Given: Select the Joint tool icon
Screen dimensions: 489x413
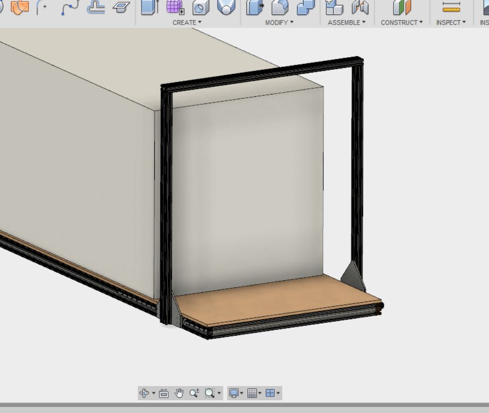Looking at the screenshot, I should pyautogui.click(x=360, y=7).
